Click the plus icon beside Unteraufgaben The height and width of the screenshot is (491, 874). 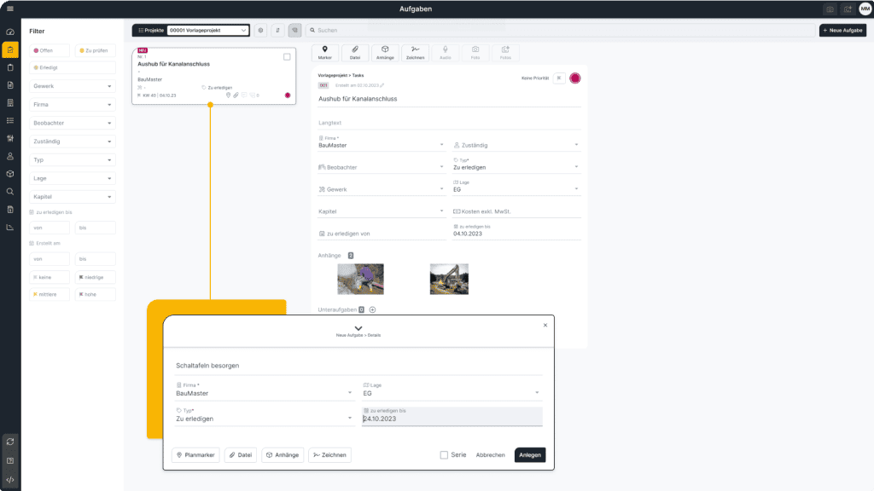click(372, 309)
